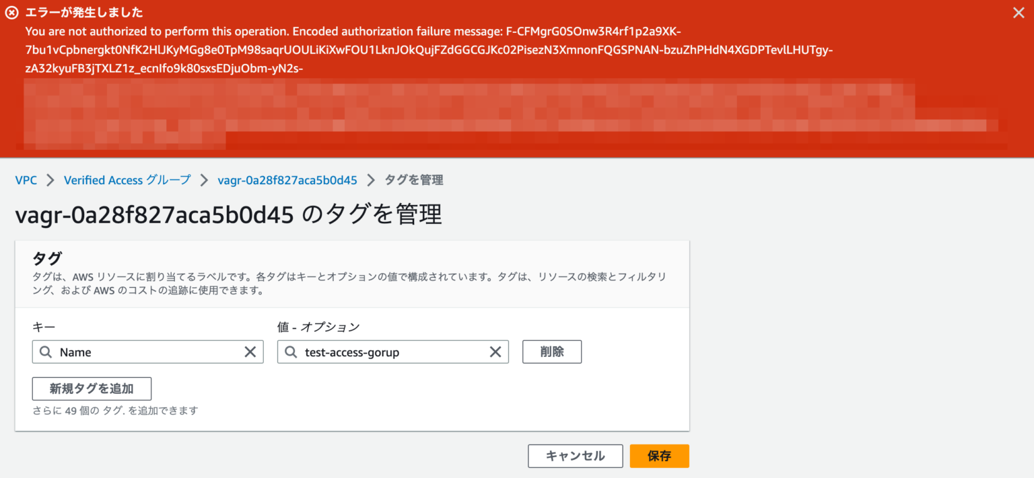Click 新規タグを追加 button

(92, 389)
